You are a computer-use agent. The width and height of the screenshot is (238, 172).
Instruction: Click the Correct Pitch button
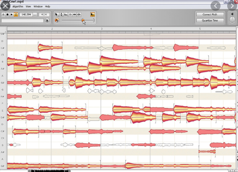(x=210, y=15)
